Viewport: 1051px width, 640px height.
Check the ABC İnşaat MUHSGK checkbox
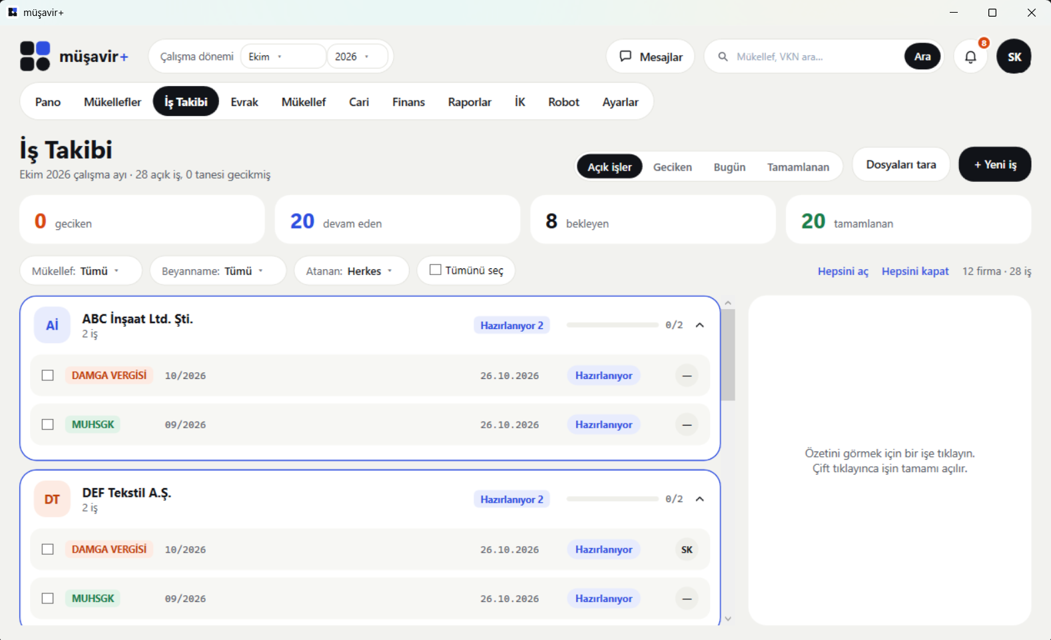point(47,424)
